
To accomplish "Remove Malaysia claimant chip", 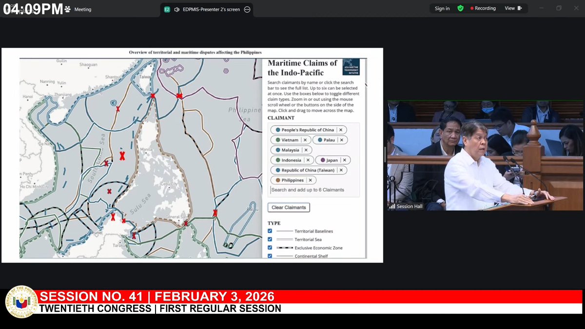I will pos(306,150).
